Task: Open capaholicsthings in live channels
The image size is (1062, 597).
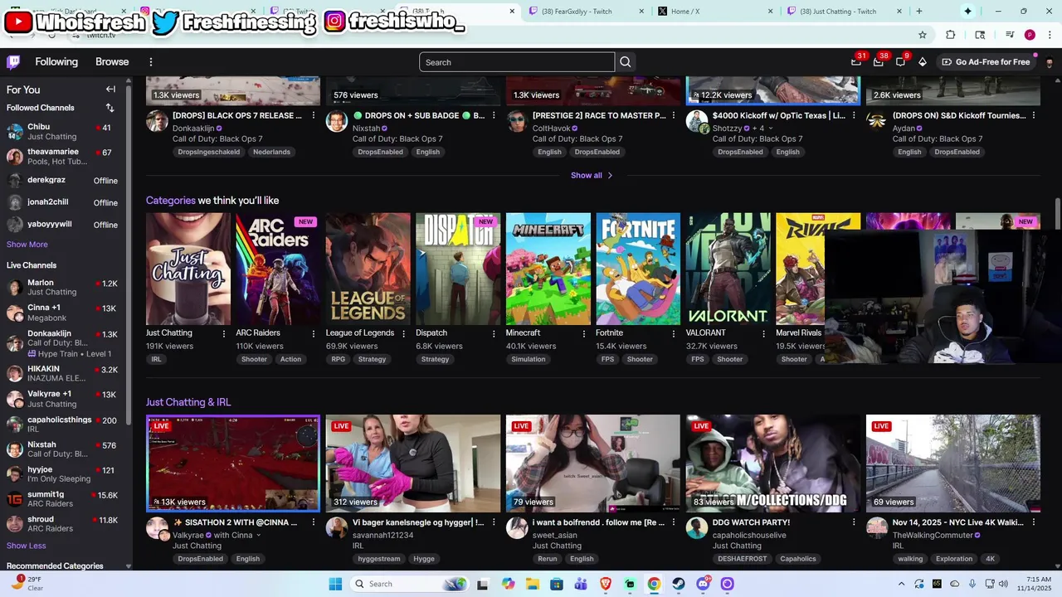Action: tap(66, 424)
